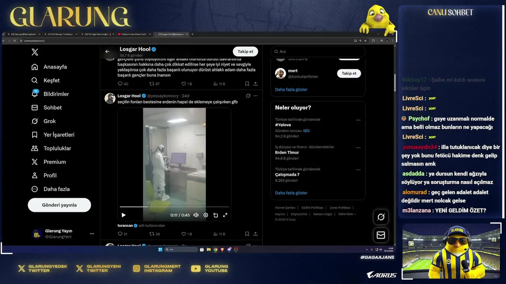The height and width of the screenshot is (284, 506).
Task: Follow mert with Takip et
Action: coord(349,73)
